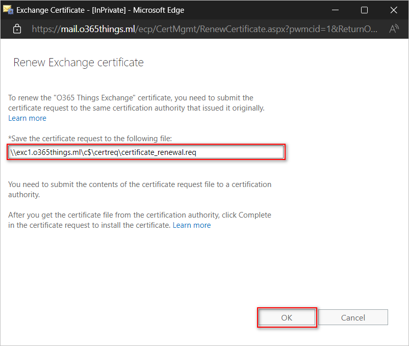
Task: Open first Learn more link about renewal
Action: tap(28, 118)
